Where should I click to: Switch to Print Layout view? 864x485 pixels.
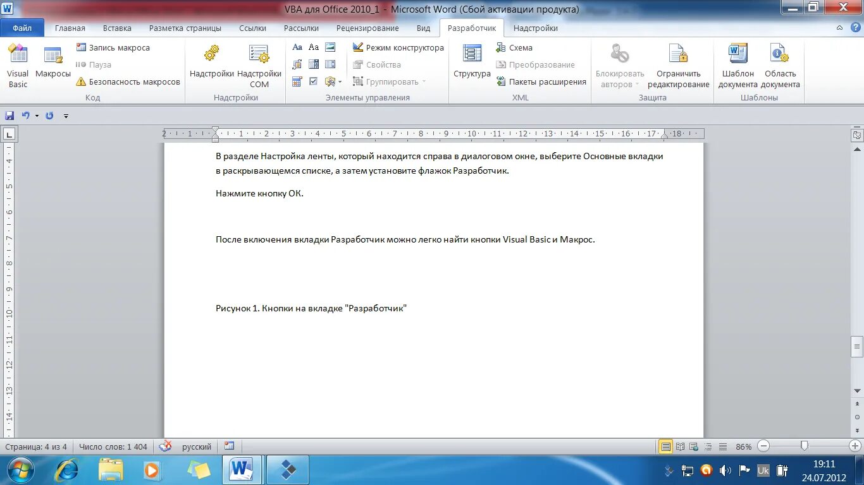click(x=665, y=446)
